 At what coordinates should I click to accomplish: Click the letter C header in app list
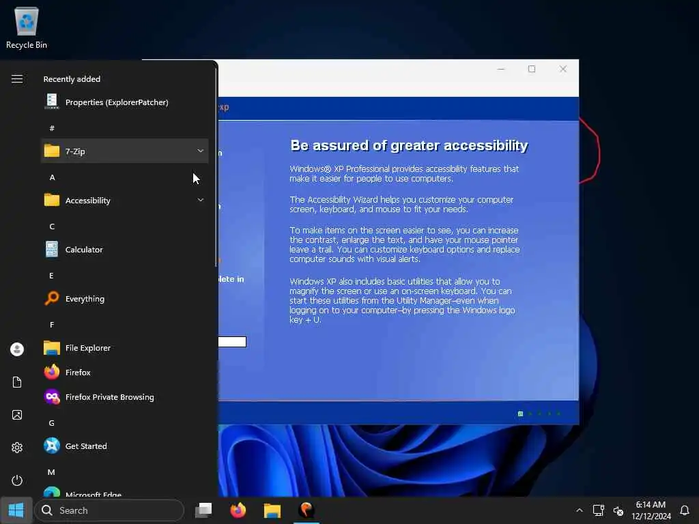click(52, 227)
